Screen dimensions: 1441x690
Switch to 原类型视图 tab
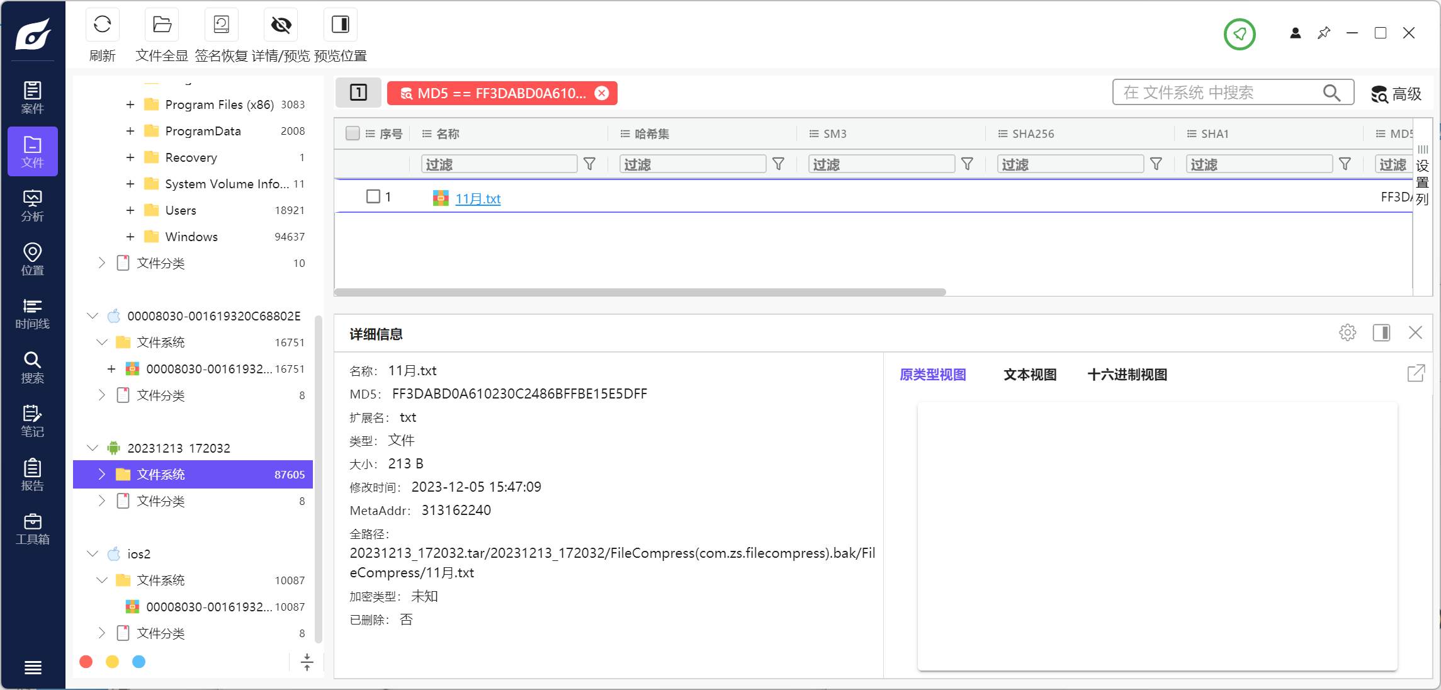933,375
